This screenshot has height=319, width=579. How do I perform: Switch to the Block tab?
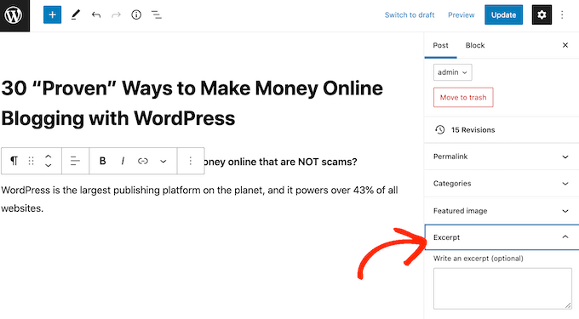(475, 45)
